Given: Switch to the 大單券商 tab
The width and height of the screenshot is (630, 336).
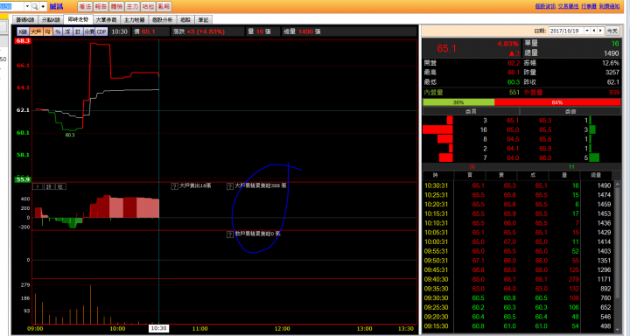Looking at the screenshot, I should tap(106, 20).
